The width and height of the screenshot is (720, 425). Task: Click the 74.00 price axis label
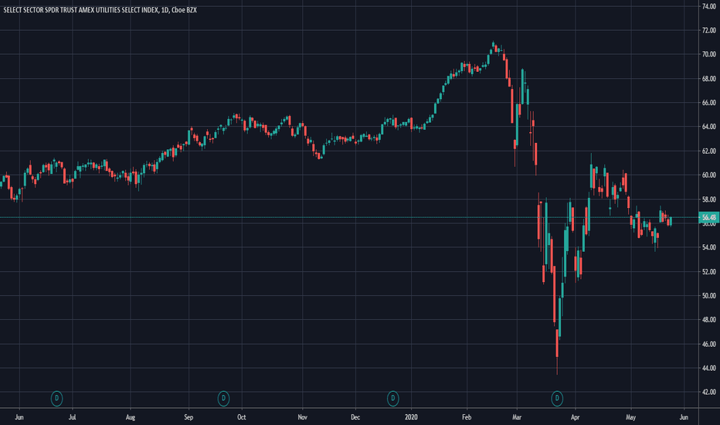coord(708,6)
